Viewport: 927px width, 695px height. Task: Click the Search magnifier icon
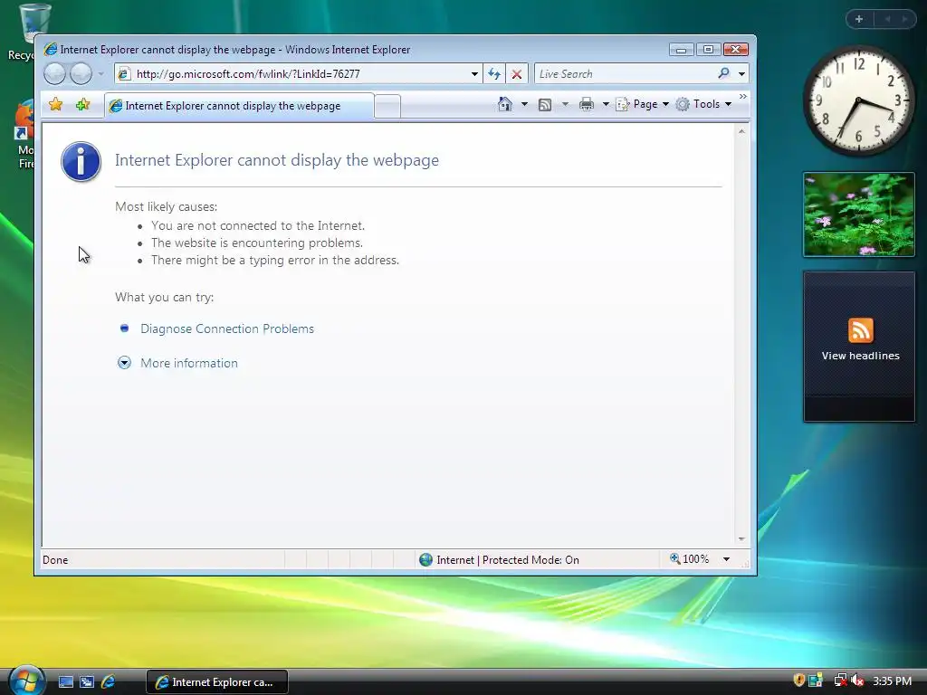click(723, 73)
